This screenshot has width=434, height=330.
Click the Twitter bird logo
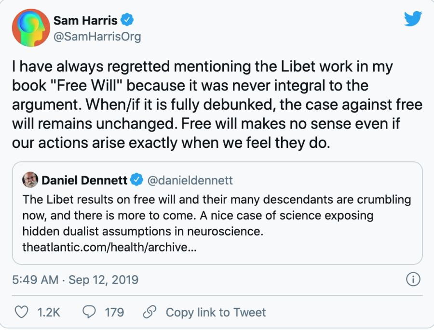click(413, 19)
